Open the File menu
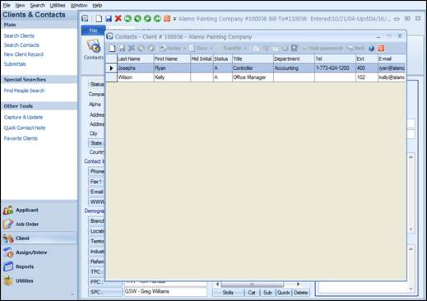This screenshot has height=301, width=427. (7, 5)
